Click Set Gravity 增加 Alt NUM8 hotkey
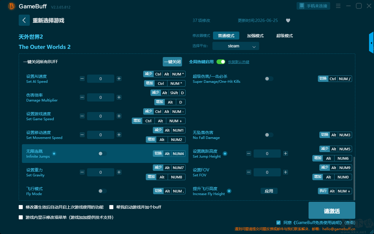 pyautogui.click(x=166, y=177)
